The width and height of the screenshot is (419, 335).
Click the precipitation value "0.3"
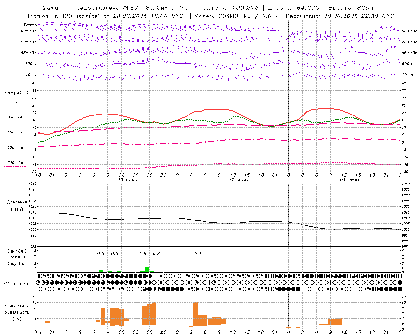115,254
